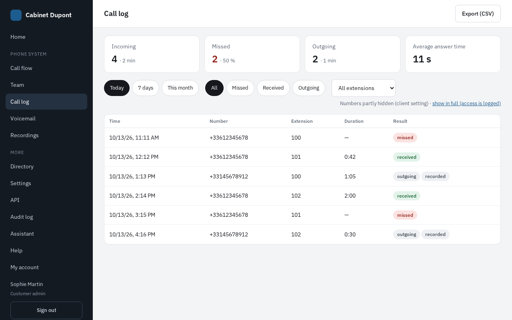The width and height of the screenshot is (512, 320).
Task: Export the call log as CSV
Action: (x=478, y=14)
